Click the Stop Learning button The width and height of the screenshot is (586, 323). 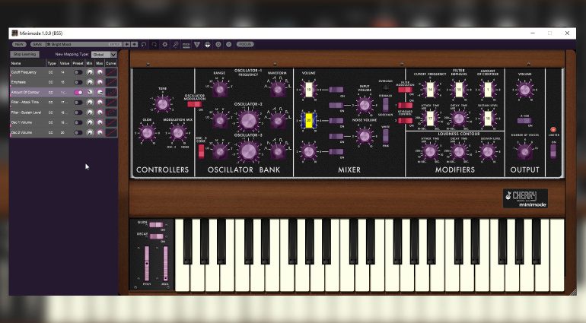24,55
